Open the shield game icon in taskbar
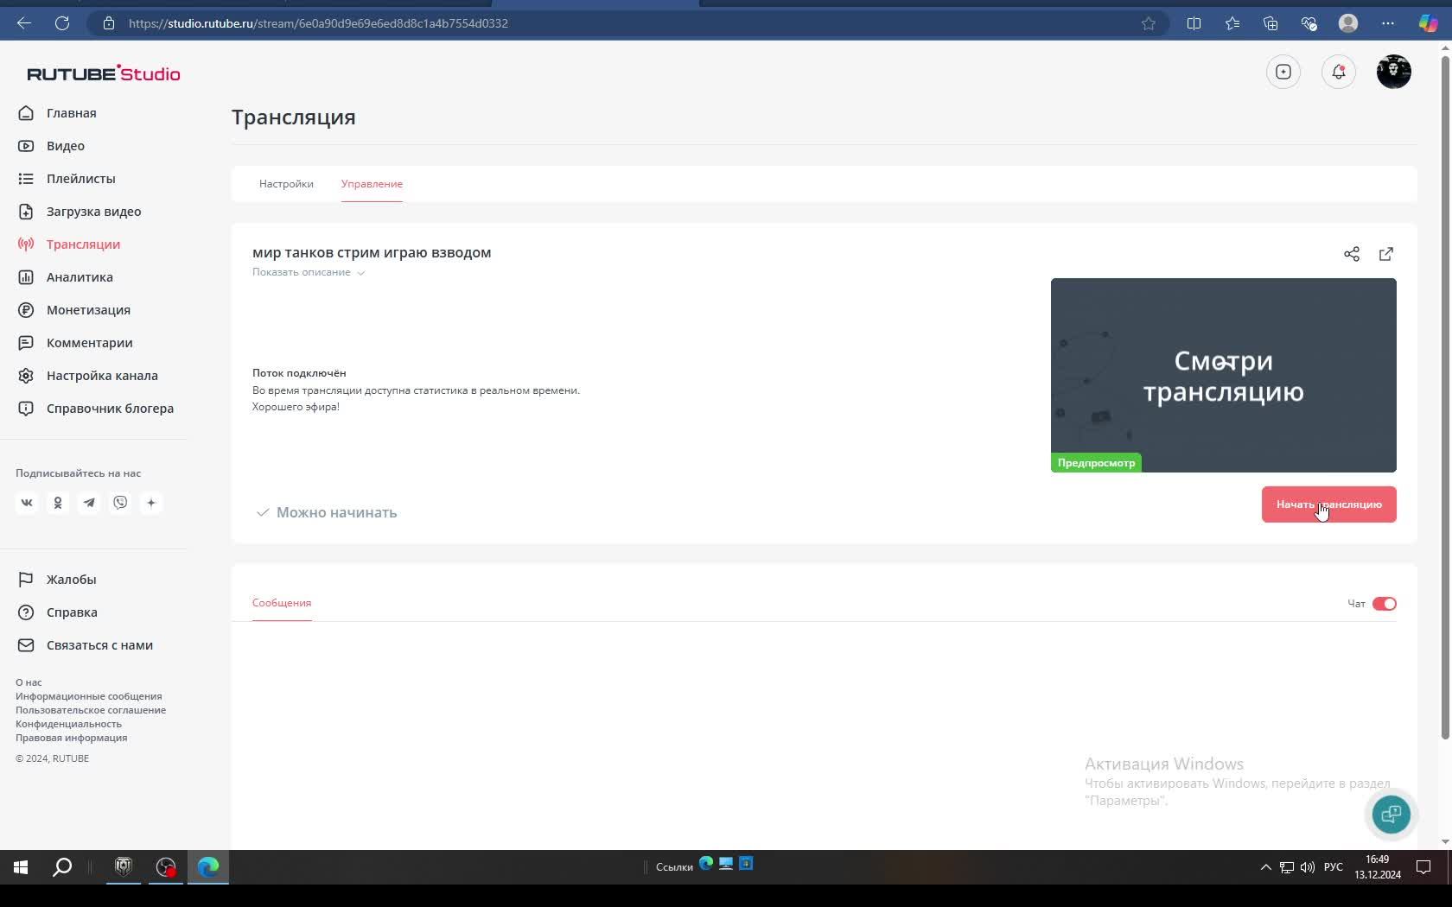This screenshot has width=1452, height=907. pyautogui.click(x=124, y=867)
